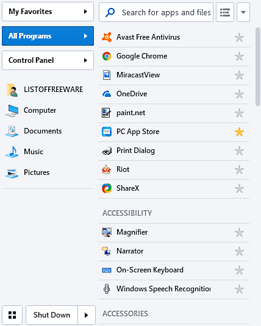
Task: Click the programs list vertical scrollbar
Action: 258,66
